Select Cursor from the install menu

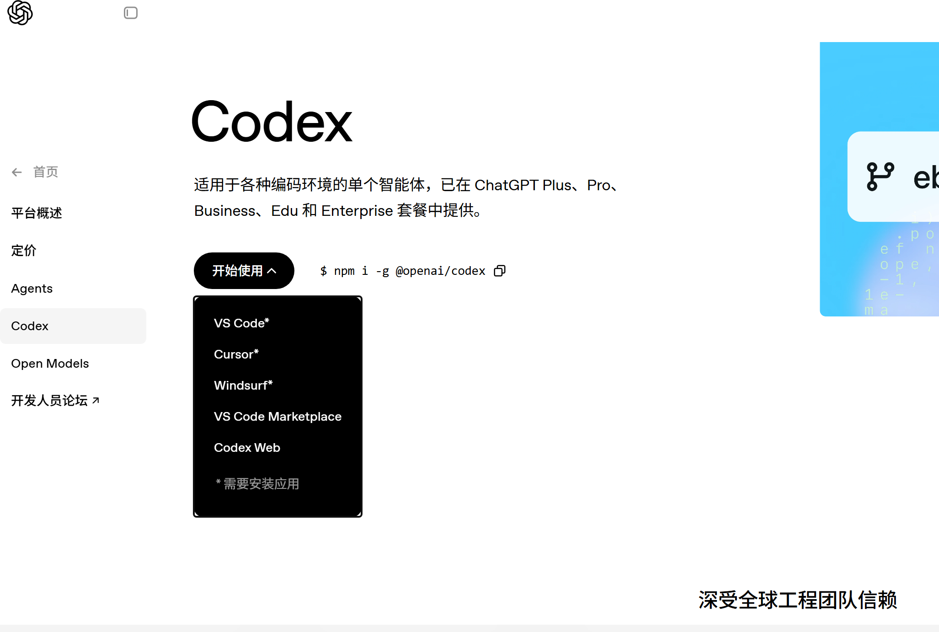coord(236,354)
